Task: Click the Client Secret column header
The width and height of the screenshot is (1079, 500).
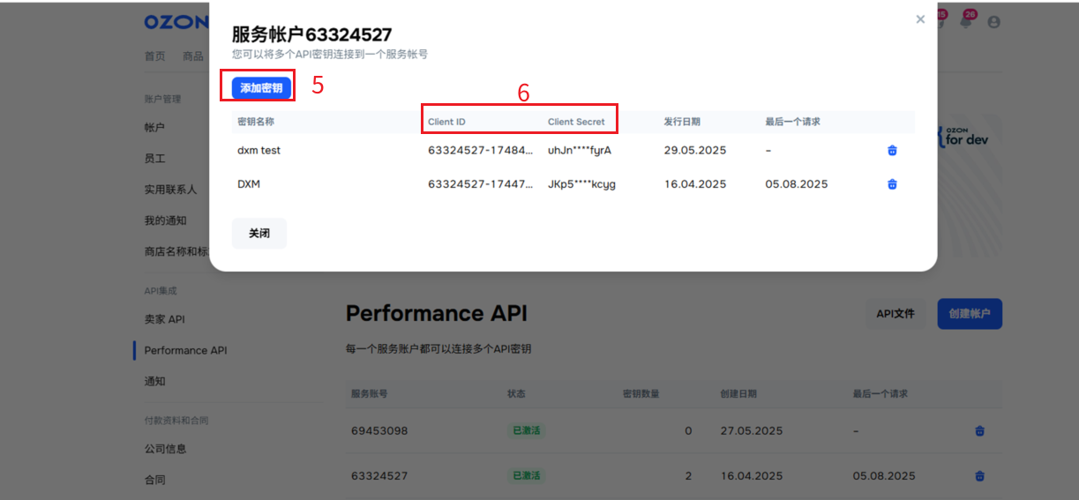Action: pos(576,122)
